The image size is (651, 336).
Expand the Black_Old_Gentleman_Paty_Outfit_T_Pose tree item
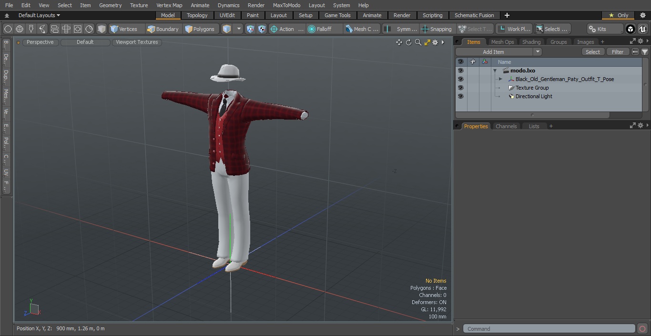500,79
